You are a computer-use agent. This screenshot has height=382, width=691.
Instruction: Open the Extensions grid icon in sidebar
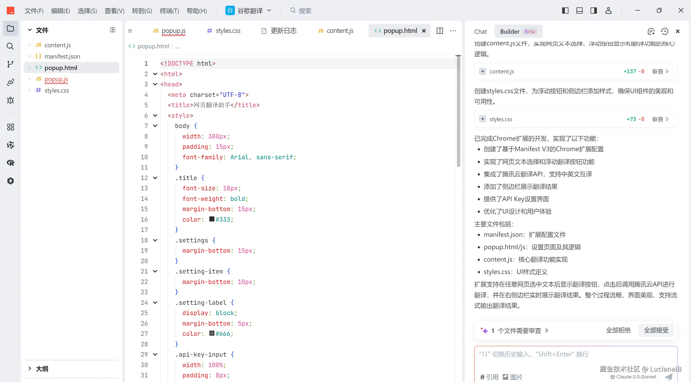click(x=10, y=127)
